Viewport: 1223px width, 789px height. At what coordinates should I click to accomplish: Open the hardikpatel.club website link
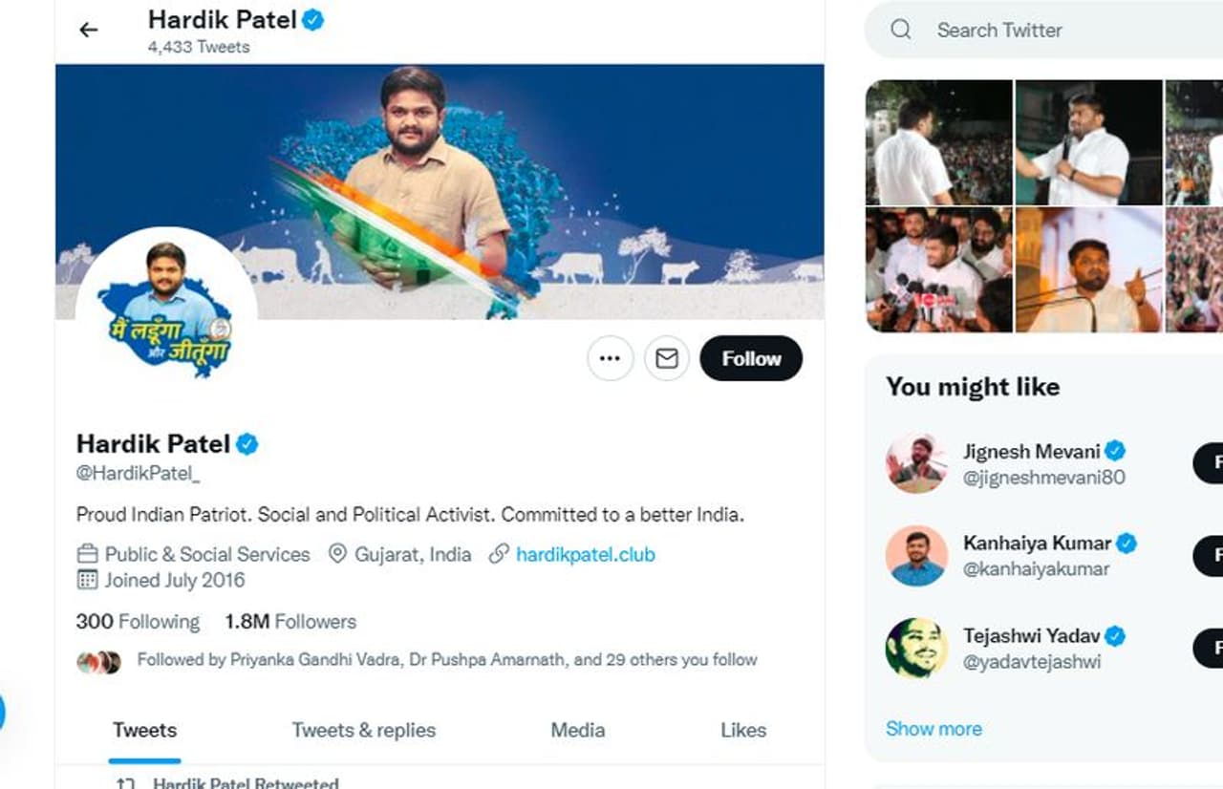(585, 554)
